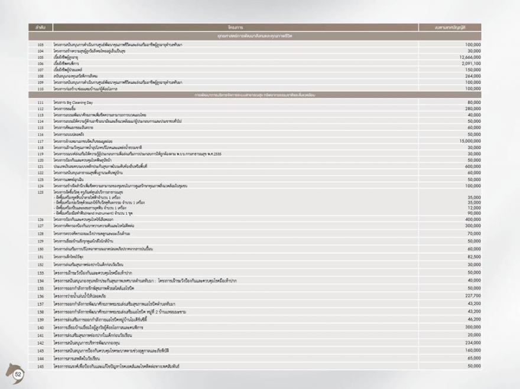Click row number 145

pyautogui.click(x=40, y=367)
